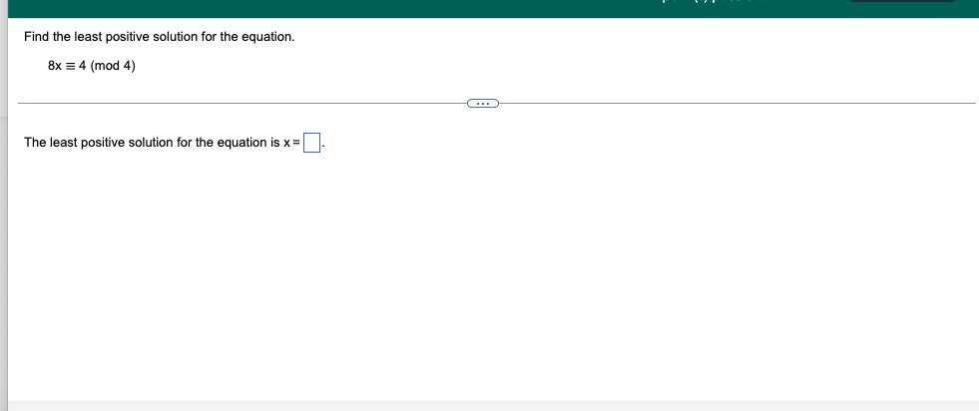Click the equation text '8x ≡ 4 (mod 4)'

click(x=91, y=66)
